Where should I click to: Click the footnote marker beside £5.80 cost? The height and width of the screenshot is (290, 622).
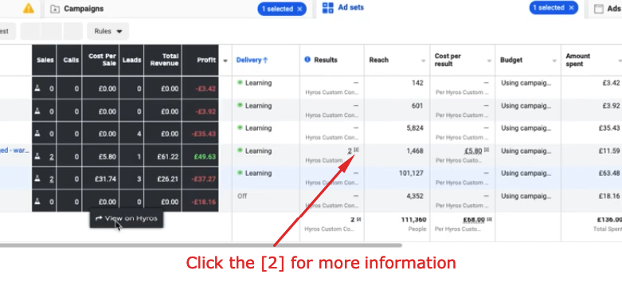coord(487,150)
